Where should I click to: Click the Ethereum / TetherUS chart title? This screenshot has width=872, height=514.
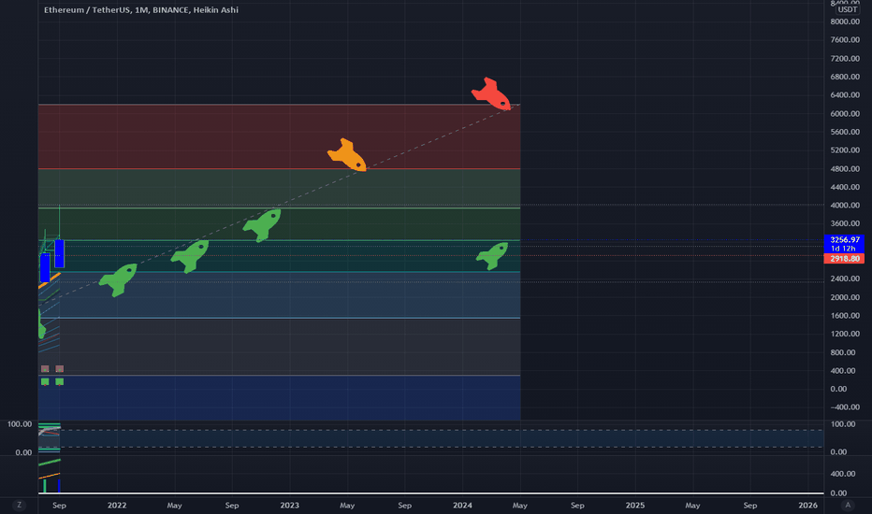click(x=140, y=9)
